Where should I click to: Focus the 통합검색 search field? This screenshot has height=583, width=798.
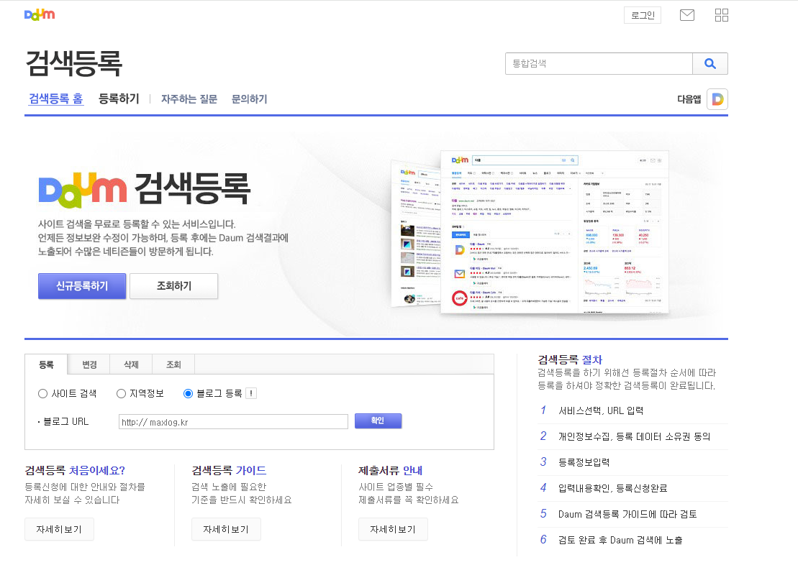(x=599, y=63)
